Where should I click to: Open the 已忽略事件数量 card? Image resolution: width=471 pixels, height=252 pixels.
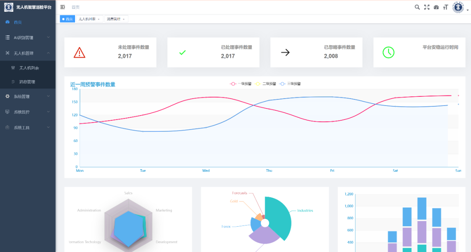point(316,52)
